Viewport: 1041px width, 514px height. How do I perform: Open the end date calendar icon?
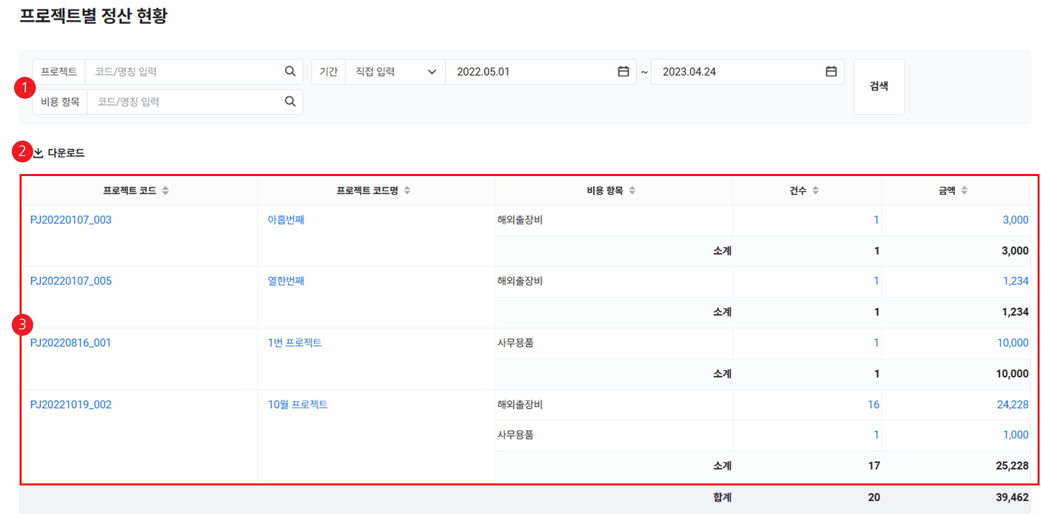coord(831,72)
